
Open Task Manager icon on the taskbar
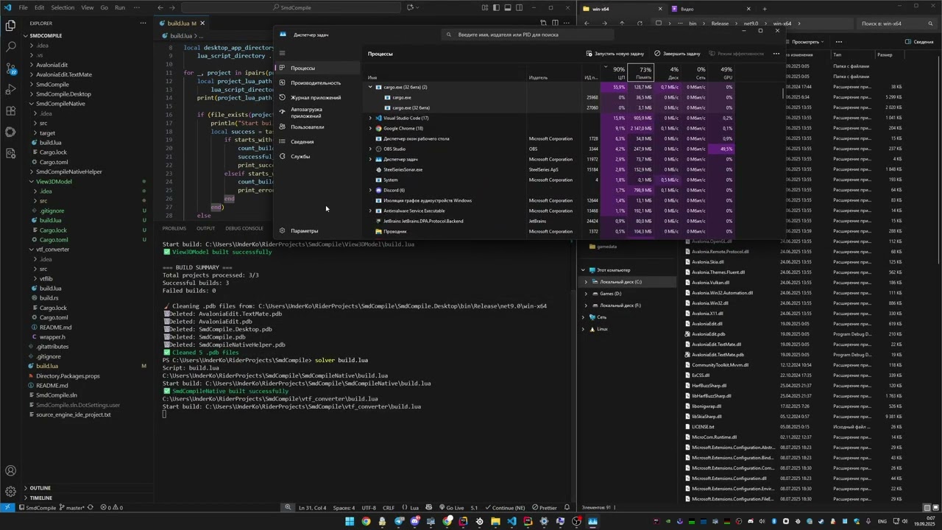(592, 522)
